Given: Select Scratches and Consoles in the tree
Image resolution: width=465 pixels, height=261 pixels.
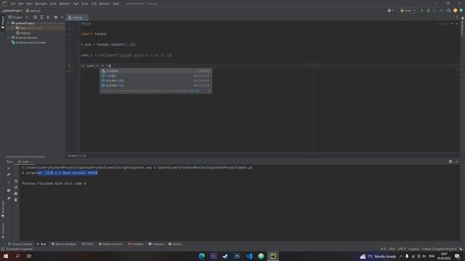Looking at the screenshot, I should (x=29, y=42).
